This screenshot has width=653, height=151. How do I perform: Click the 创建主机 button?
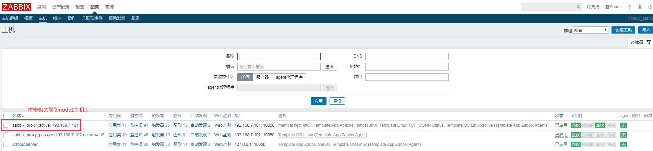[x=623, y=30]
